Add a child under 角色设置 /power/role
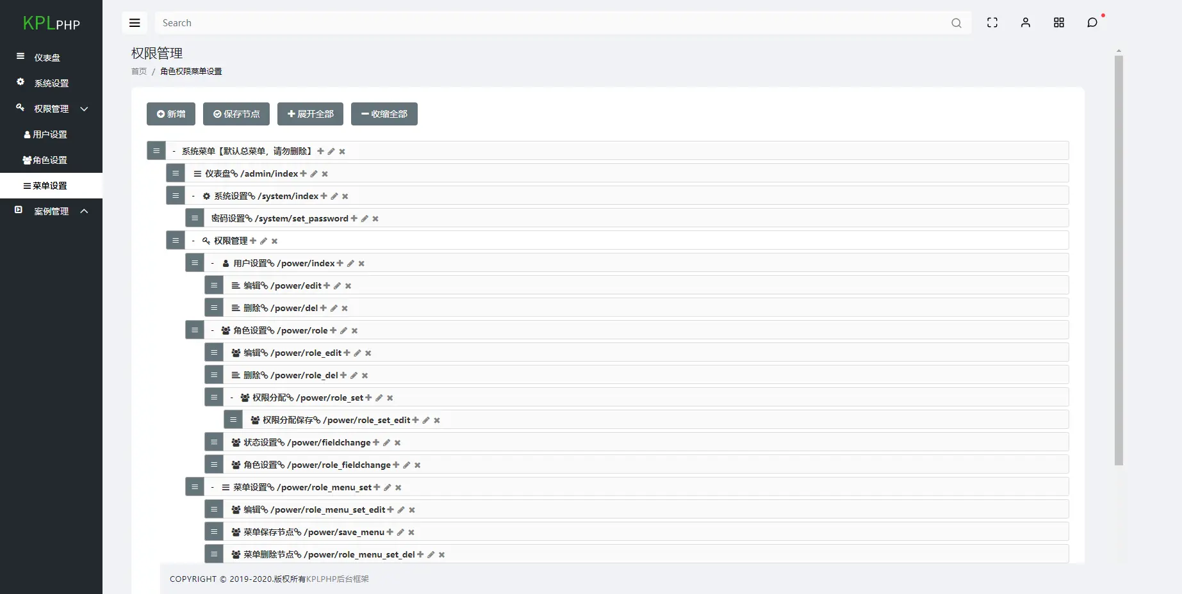Viewport: 1182px width, 594px height. [x=333, y=330]
